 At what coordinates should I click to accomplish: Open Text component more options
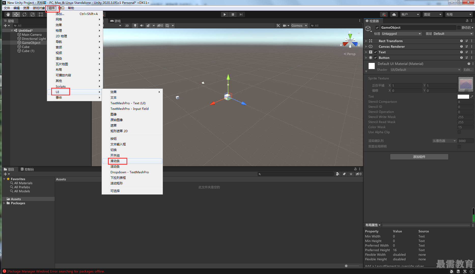click(472, 52)
